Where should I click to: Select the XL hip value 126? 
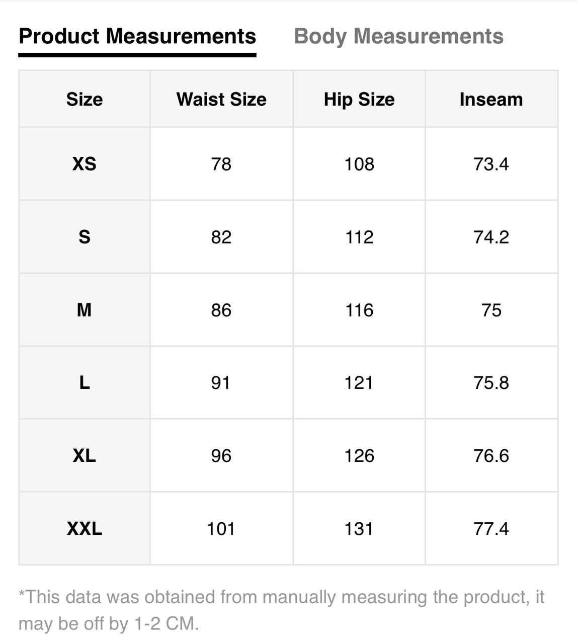point(359,456)
